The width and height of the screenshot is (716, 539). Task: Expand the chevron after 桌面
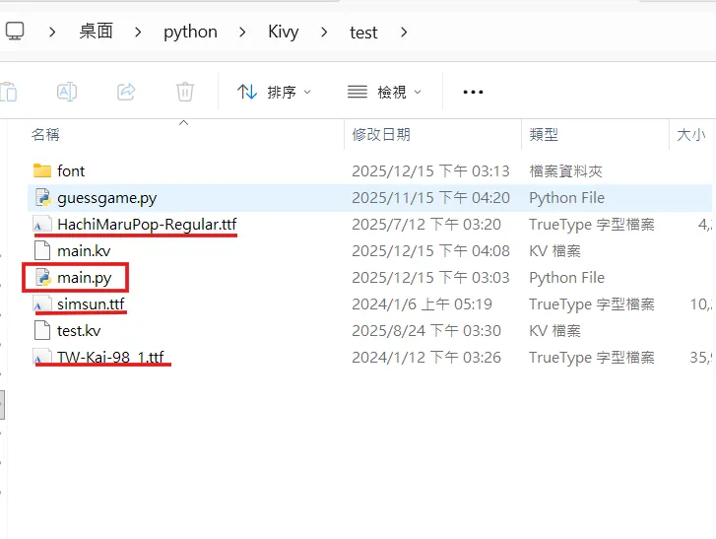tap(138, 32)
